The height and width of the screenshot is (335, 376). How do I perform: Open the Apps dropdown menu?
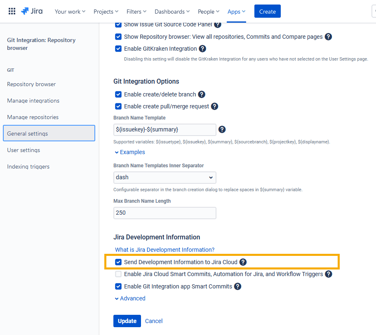[236, 12]
